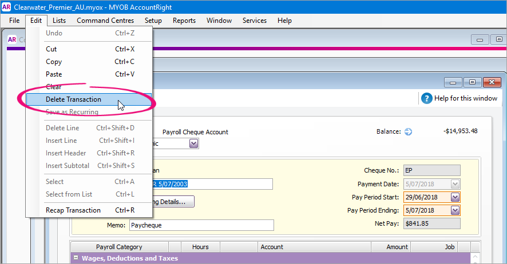Maximize the Pay Employee window
Viewport: 507px width, 264px height.
472,83
